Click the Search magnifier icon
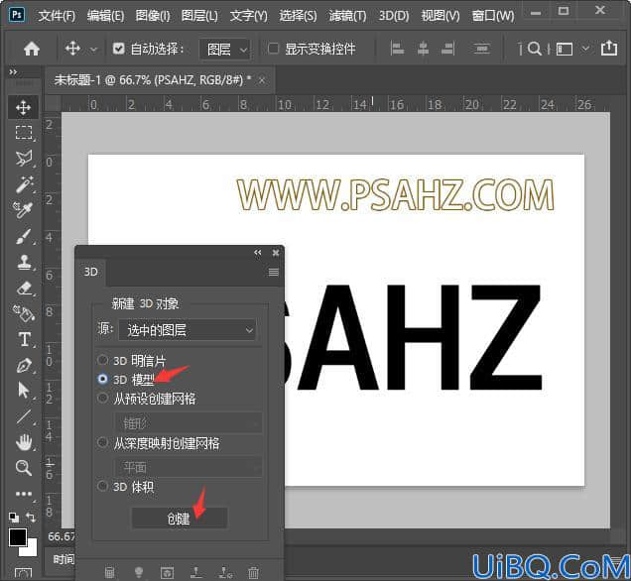Viewport: 631px width, 581px height. point(535,49)
